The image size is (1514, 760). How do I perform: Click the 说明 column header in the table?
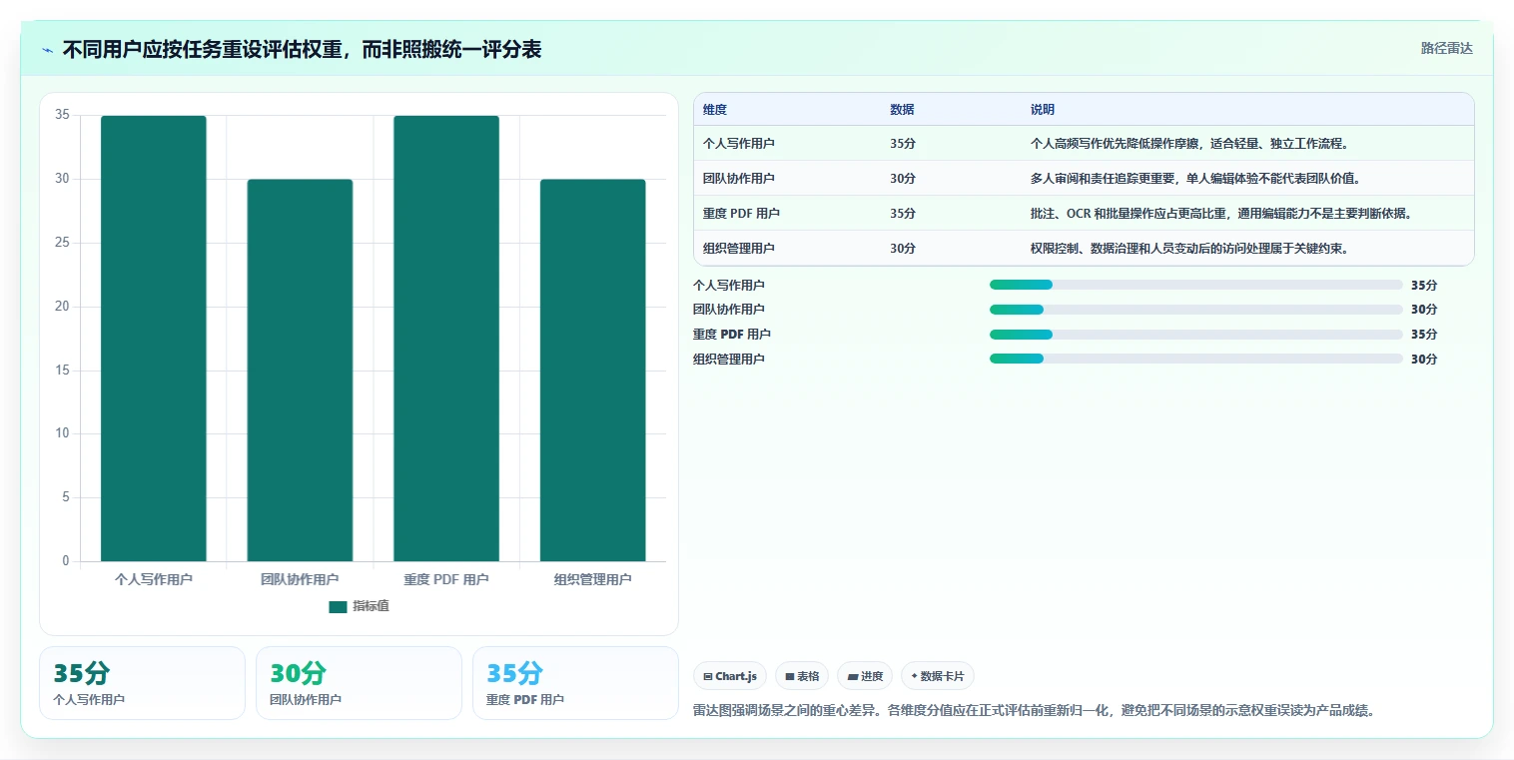tap(1043, 110)
